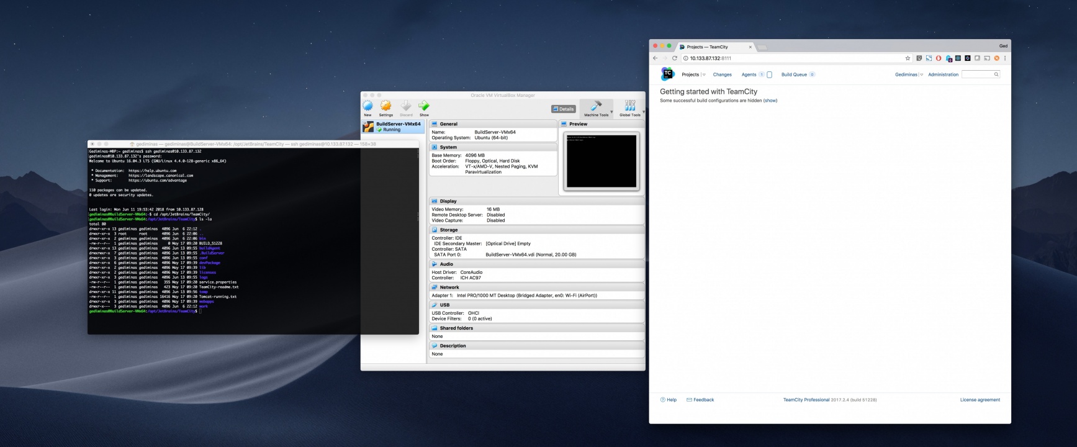1077x447 pixels.
Task: Expand the Gediminas user dropdown arrow
Action: (x=921, y=74)
